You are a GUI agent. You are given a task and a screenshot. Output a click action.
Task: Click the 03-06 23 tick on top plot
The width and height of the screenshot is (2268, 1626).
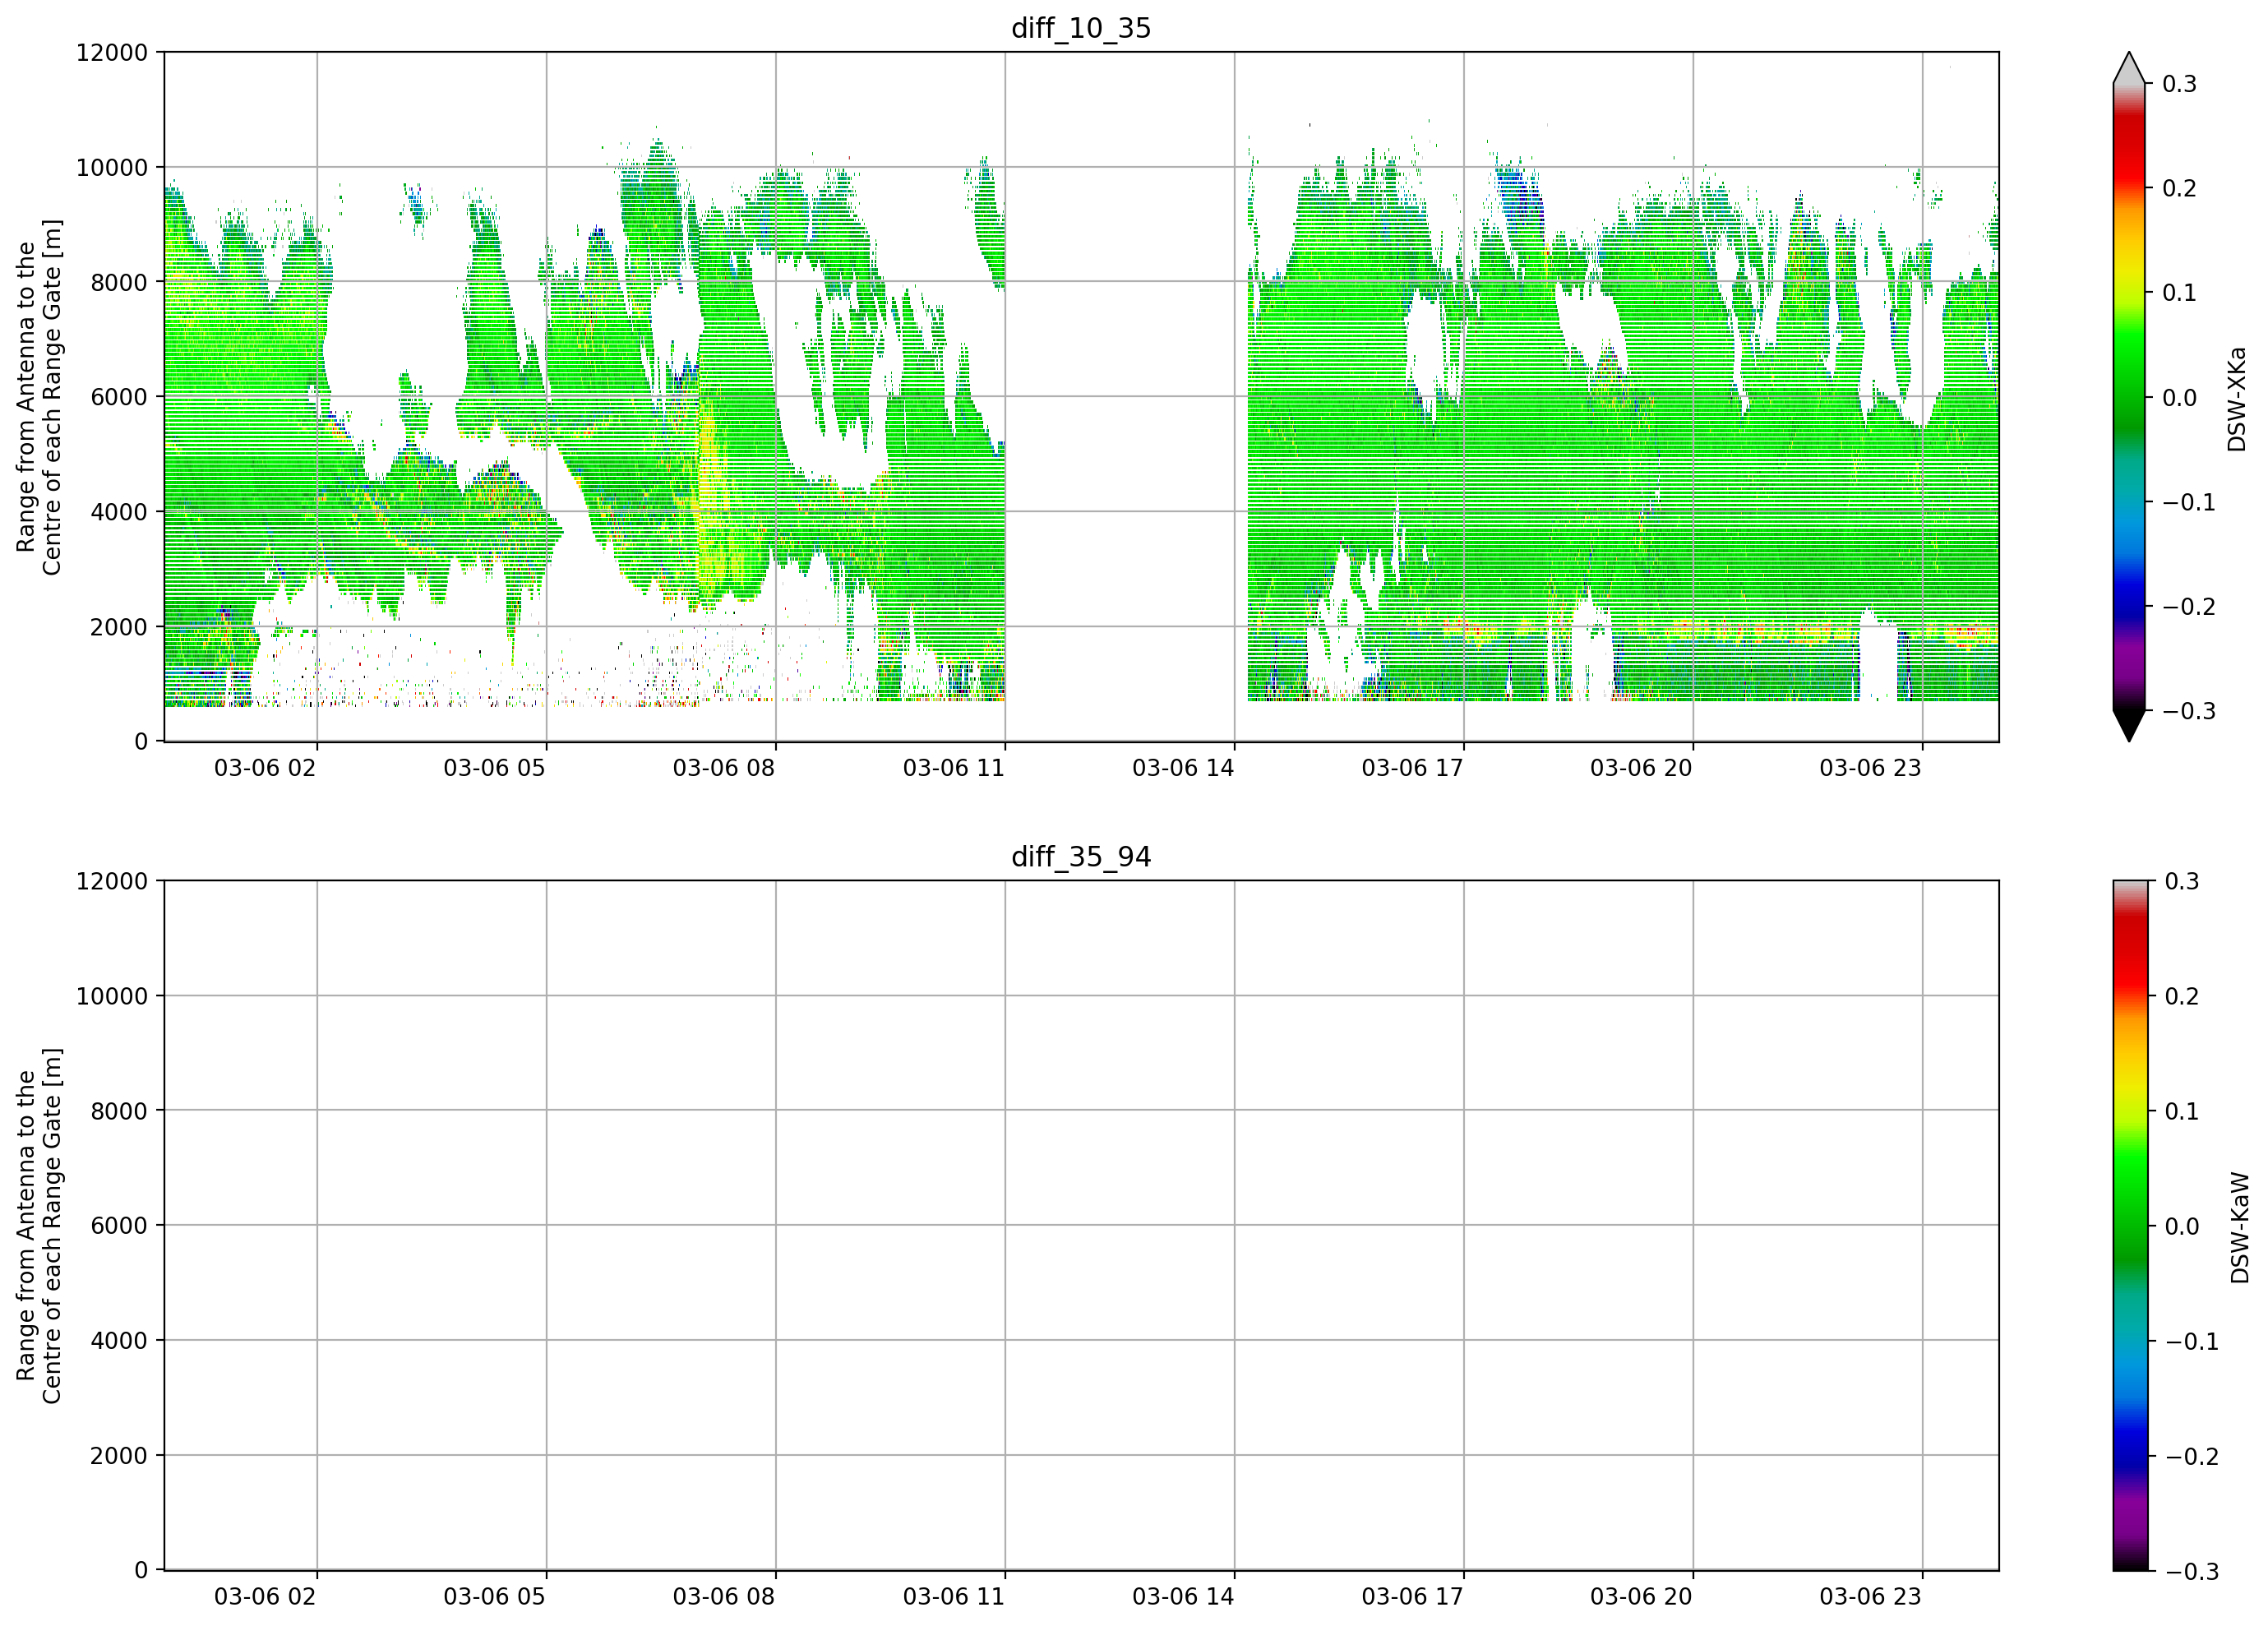tap(1871, 768)
